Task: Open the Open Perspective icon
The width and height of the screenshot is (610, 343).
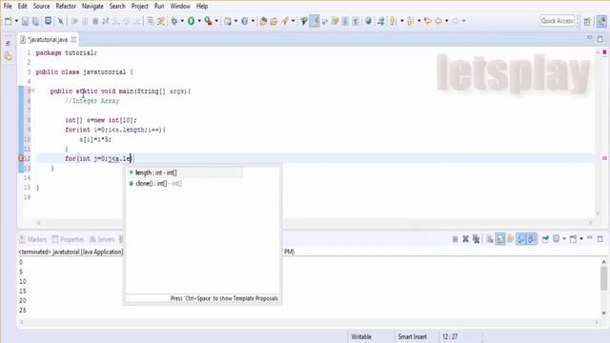Action: 587,21
